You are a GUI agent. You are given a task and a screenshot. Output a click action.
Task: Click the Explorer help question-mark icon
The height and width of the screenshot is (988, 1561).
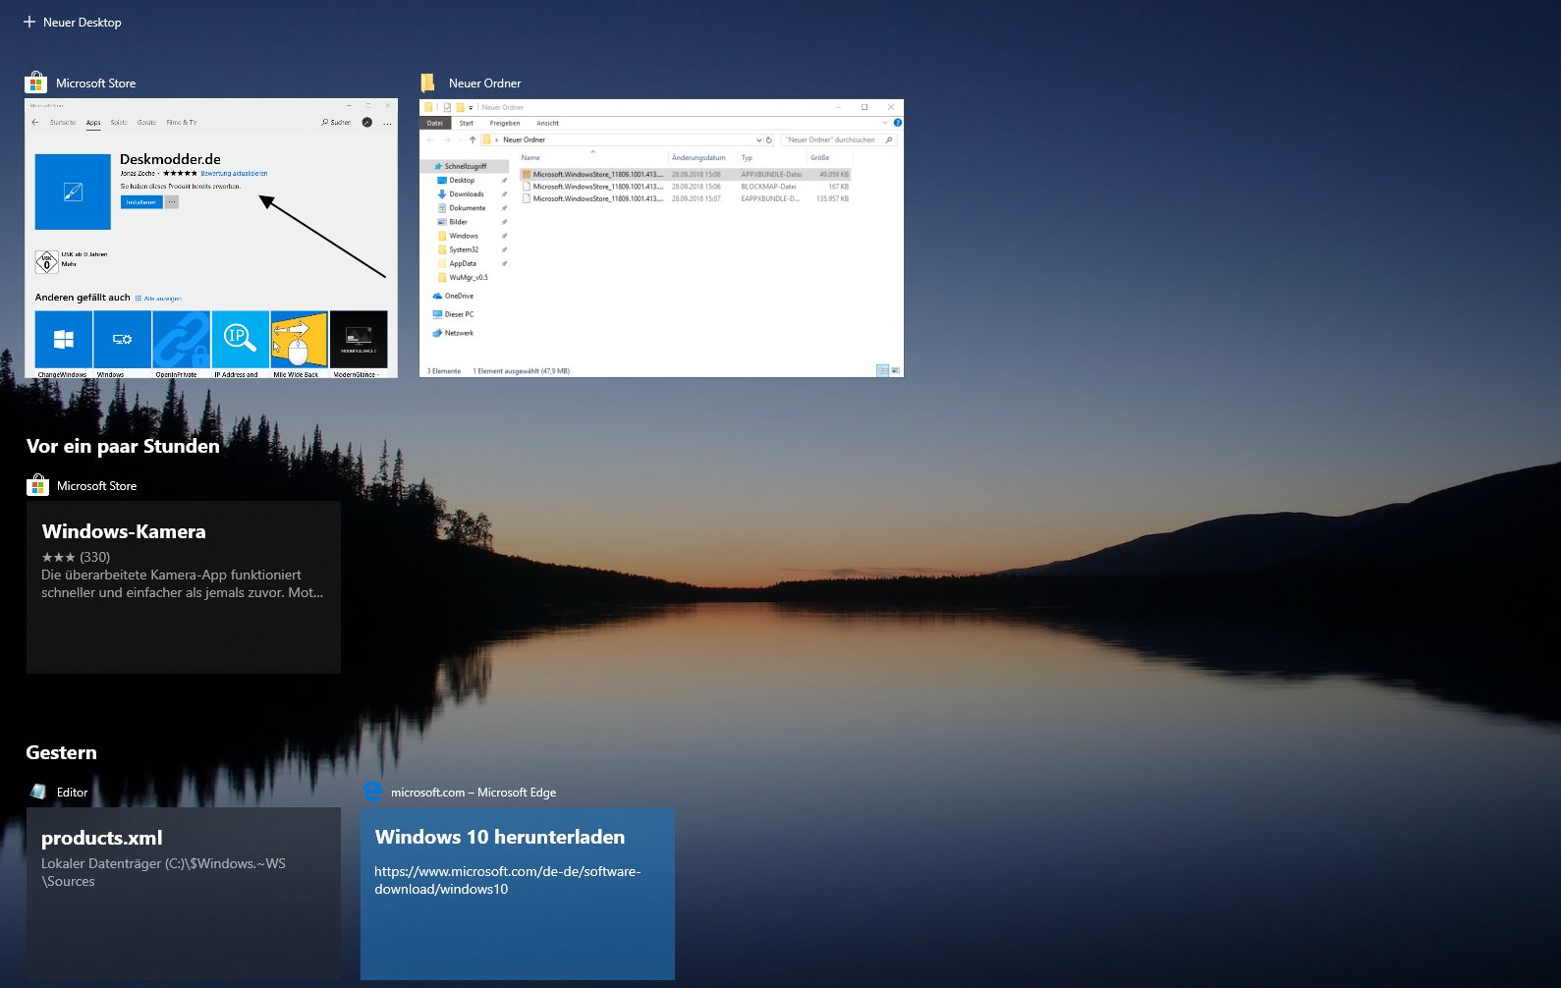tap(897, 123)
